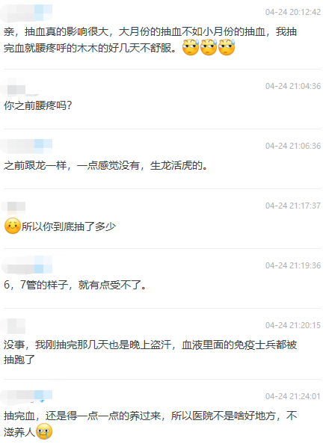
Task: Click timestamp 04-24 21:17:37
Action: point(293,206)
